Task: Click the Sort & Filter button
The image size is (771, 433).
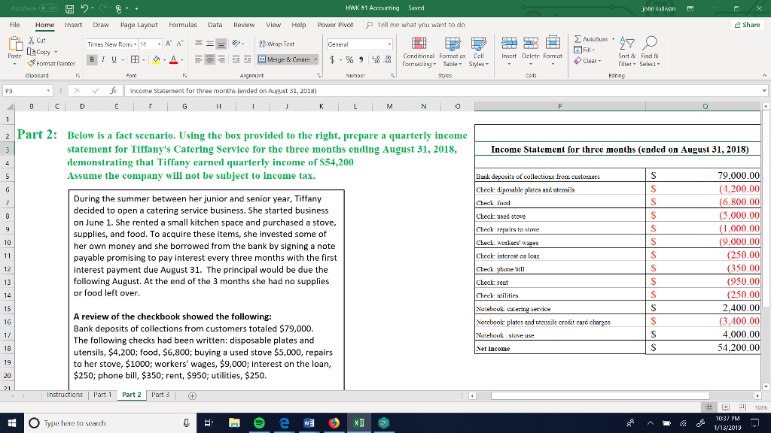Action: 628,51
